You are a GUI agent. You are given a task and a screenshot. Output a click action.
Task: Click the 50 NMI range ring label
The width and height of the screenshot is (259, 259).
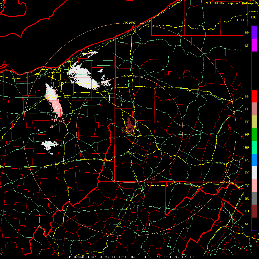pos(129,76)
